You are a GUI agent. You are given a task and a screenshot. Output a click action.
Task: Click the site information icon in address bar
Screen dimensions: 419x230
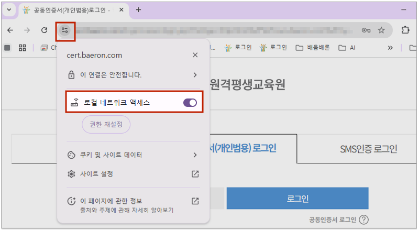pos(65,30)
